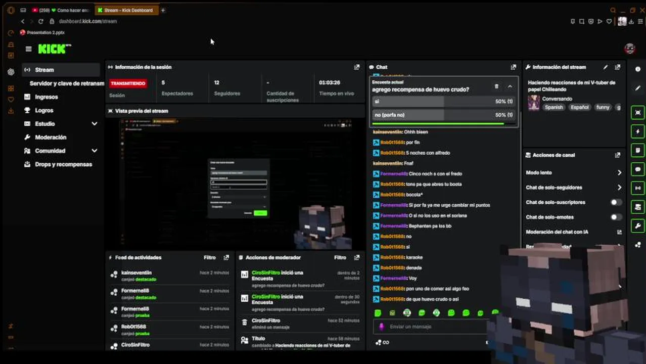Expand the Comunidad sidebar section

pyautogui.click(x=94, y=151)
